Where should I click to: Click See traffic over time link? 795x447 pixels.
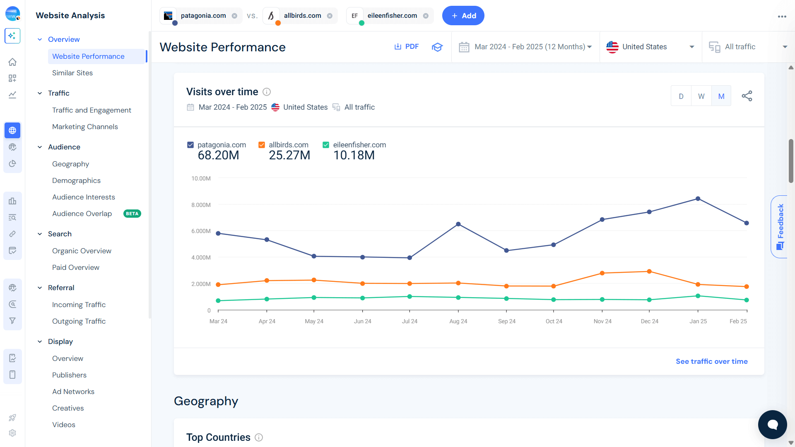711,361
